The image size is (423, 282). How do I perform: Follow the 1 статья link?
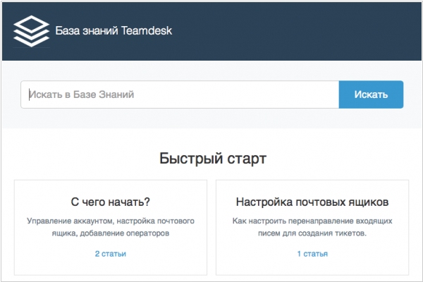312,254
